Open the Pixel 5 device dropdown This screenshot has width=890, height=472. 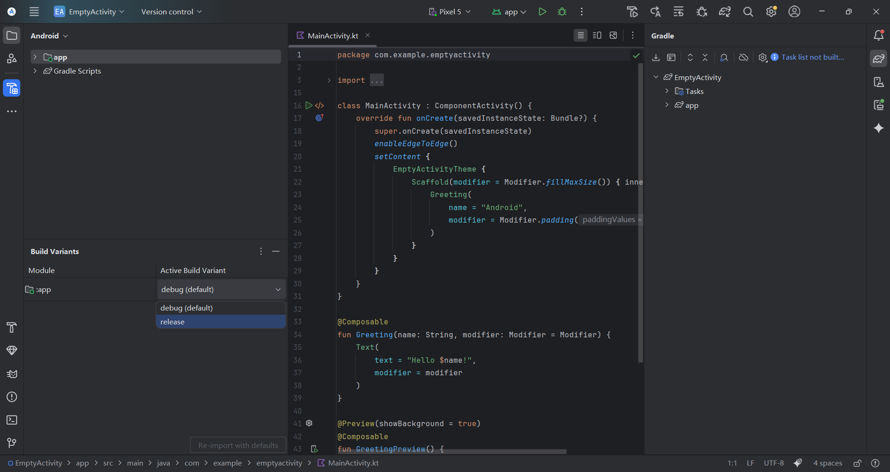coord(450,12)
